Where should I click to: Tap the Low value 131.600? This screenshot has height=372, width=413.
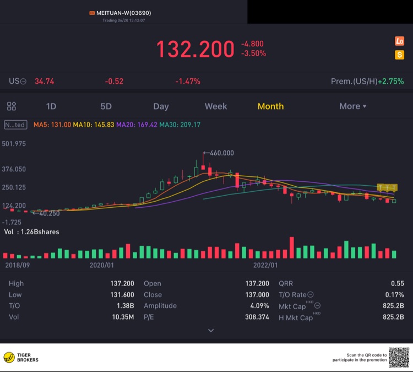click(x=122, y=294)
